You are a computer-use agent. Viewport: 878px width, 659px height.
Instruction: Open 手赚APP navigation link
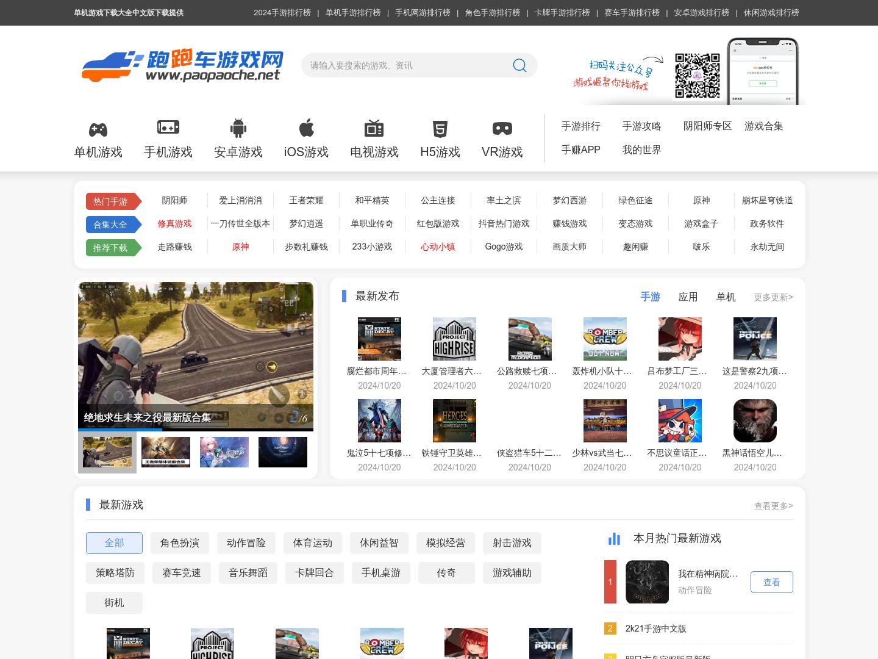[x=581, y=150]
